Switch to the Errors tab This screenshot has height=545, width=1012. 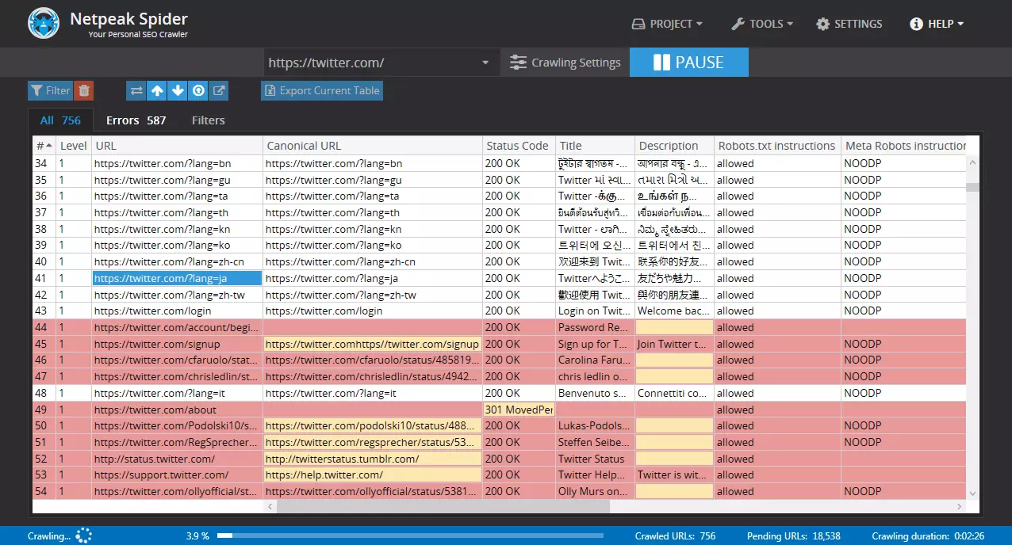[136, 120]
